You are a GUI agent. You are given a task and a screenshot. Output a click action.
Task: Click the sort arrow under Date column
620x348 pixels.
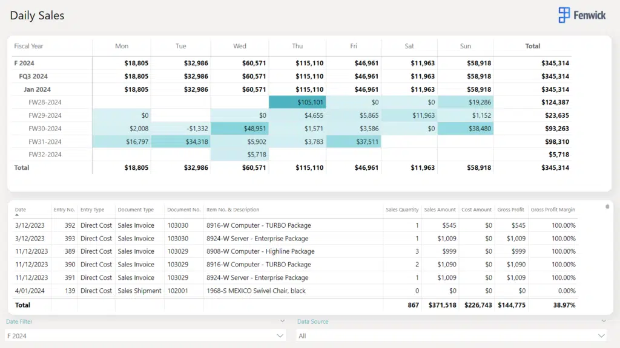pos(17,215)
